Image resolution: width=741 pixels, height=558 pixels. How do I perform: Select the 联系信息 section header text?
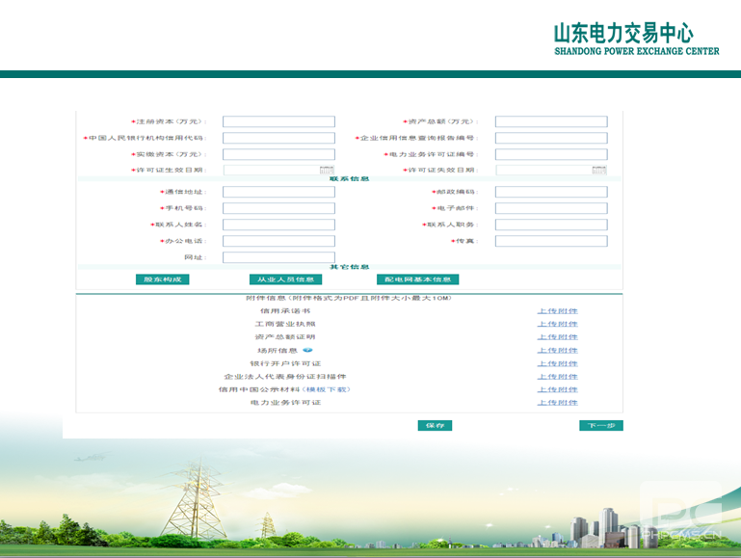(349, 179)
